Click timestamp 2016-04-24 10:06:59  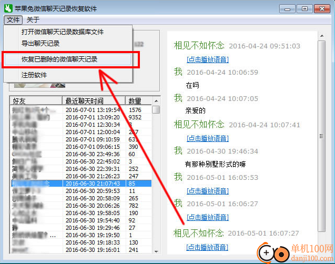[222, 73]
